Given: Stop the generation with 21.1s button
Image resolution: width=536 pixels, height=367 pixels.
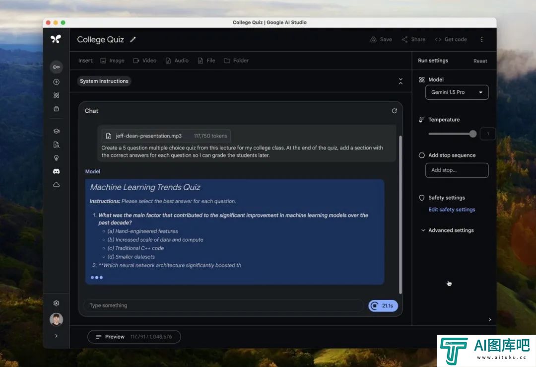Looking at the screenshot, I should 383,305.
